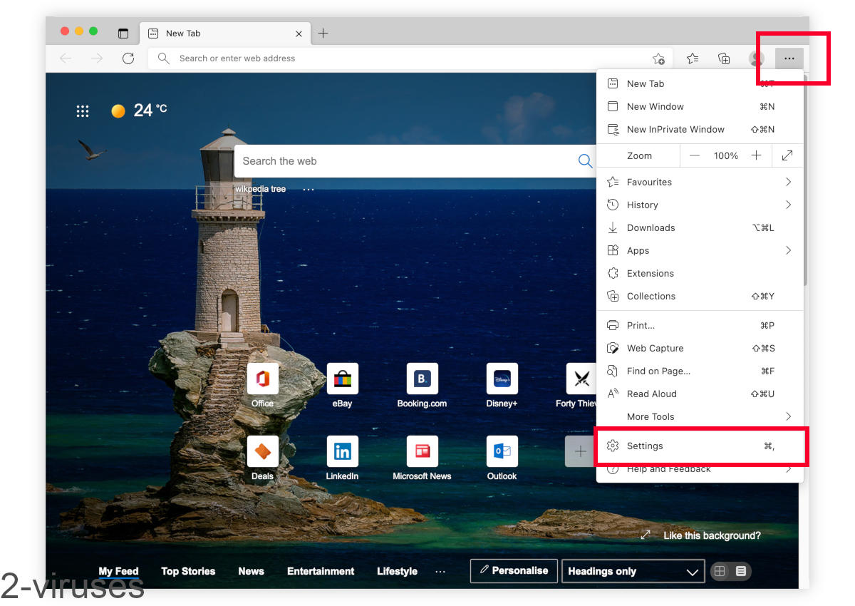Open the Collections toolbar icon
This screenshot has height=606, width=855.
[x=724, y=58]
